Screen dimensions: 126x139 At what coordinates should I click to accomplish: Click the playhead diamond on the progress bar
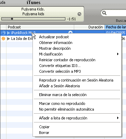coord(12,19)
